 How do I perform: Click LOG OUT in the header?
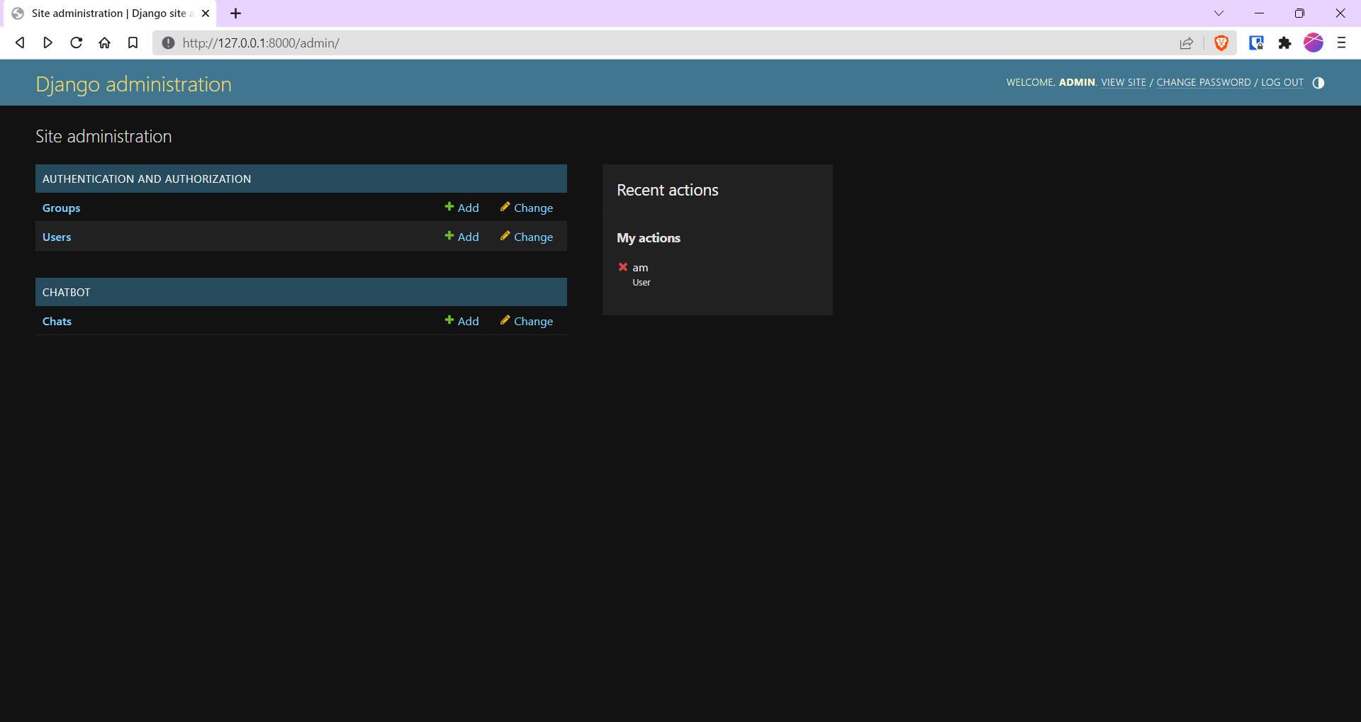1282,82
